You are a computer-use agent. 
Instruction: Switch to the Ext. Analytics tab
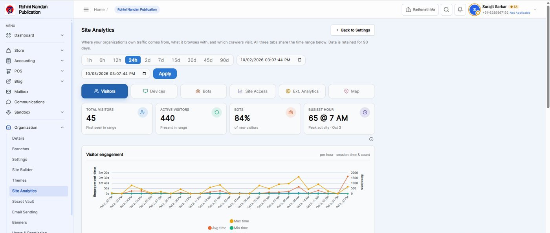point(302,91)
